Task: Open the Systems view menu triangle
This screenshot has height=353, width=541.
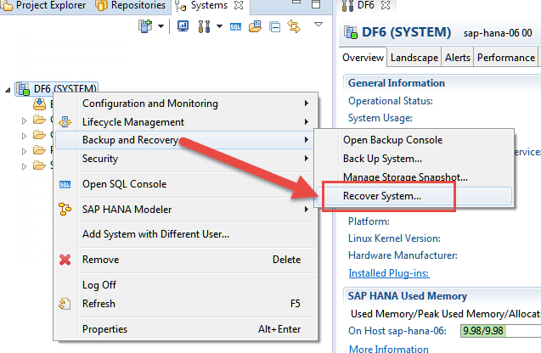Action: (x=318, y=24)
